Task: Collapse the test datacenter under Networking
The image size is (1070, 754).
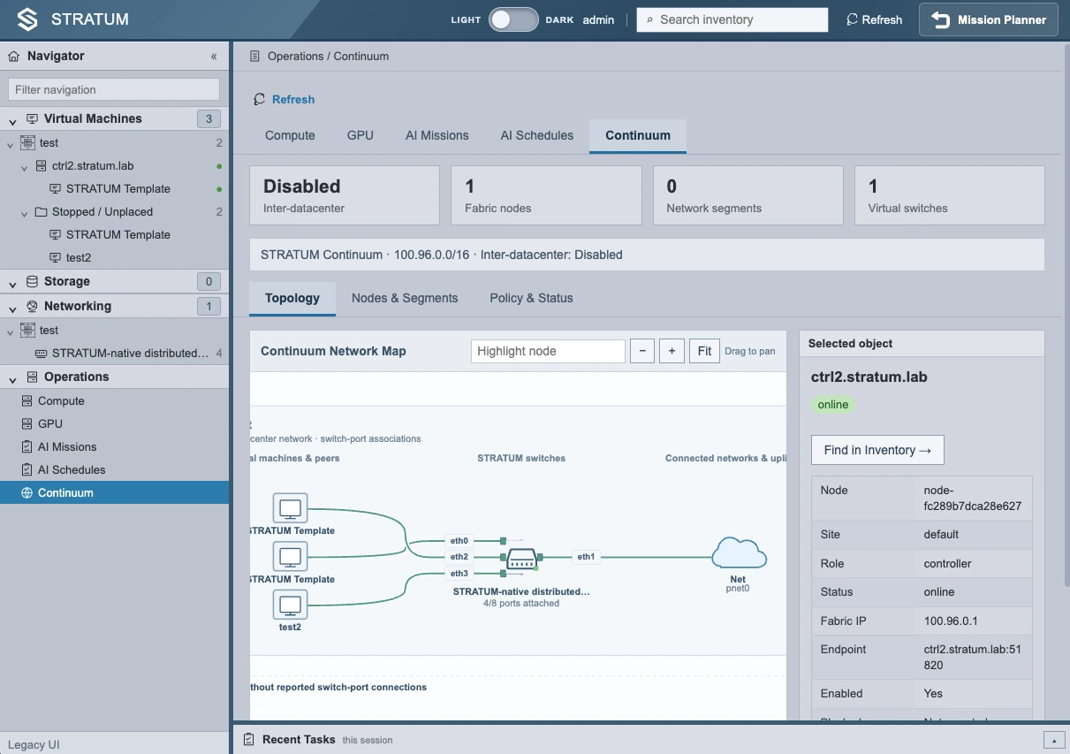Action: (x=11, y=331)
